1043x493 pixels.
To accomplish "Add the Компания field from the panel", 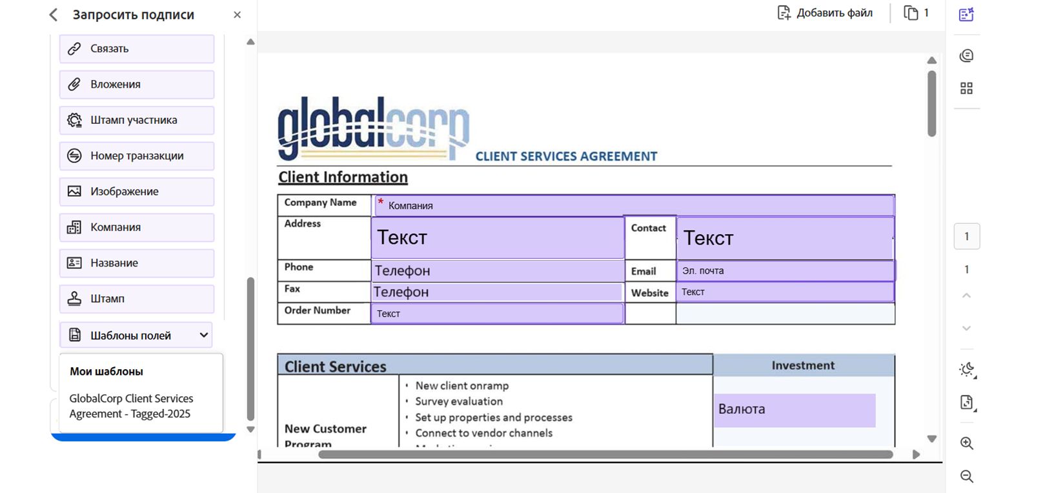I will (x=137, y=227).
